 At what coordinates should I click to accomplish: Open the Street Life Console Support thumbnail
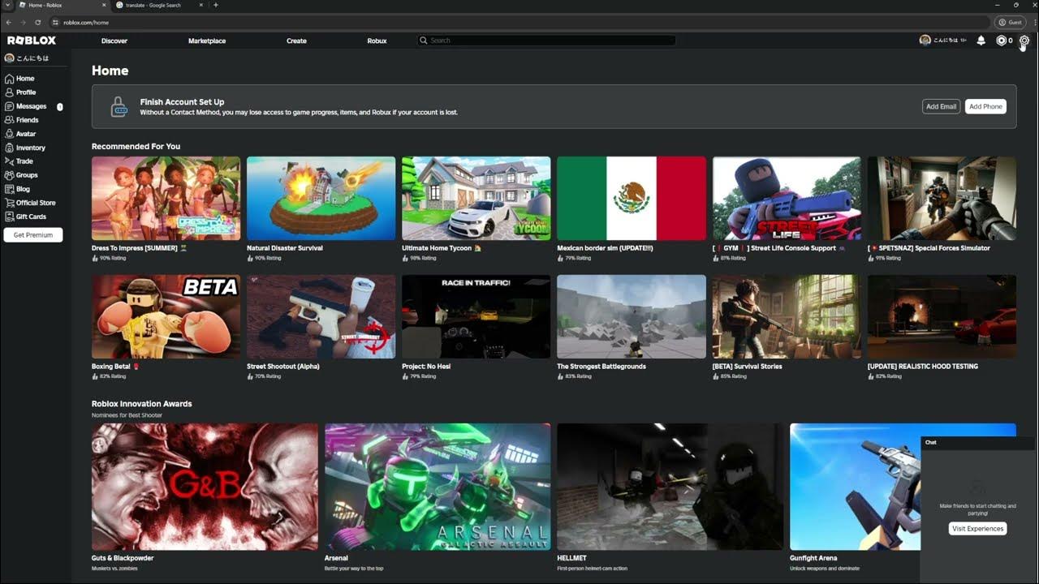pos(787,199)
